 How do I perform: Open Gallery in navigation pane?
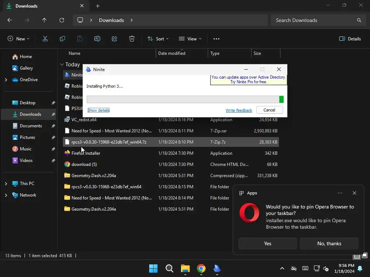click(26, 68)
